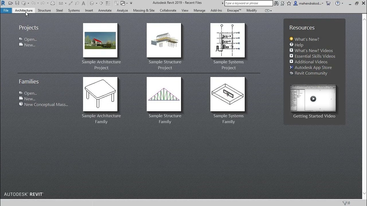Viewport: 367px width, 206px height.
Task: Click the Text 'A' tool icon
Action: click(83, 3)
